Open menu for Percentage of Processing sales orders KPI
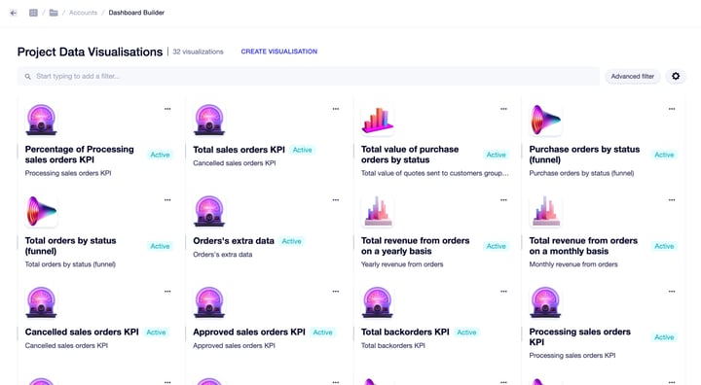The width and height of the screenshot is (701, 385). [167, 109]
